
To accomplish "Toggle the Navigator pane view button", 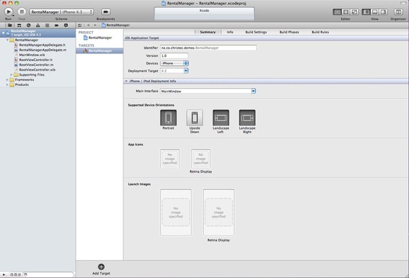I will point(366,12).
